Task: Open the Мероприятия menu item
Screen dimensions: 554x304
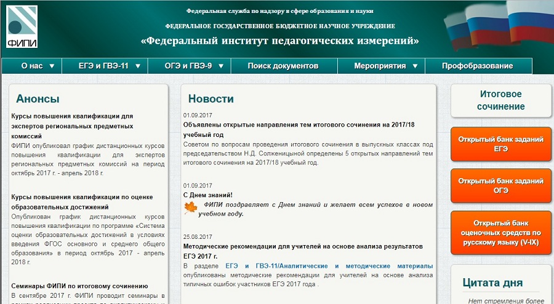Action: click(381, 66)
